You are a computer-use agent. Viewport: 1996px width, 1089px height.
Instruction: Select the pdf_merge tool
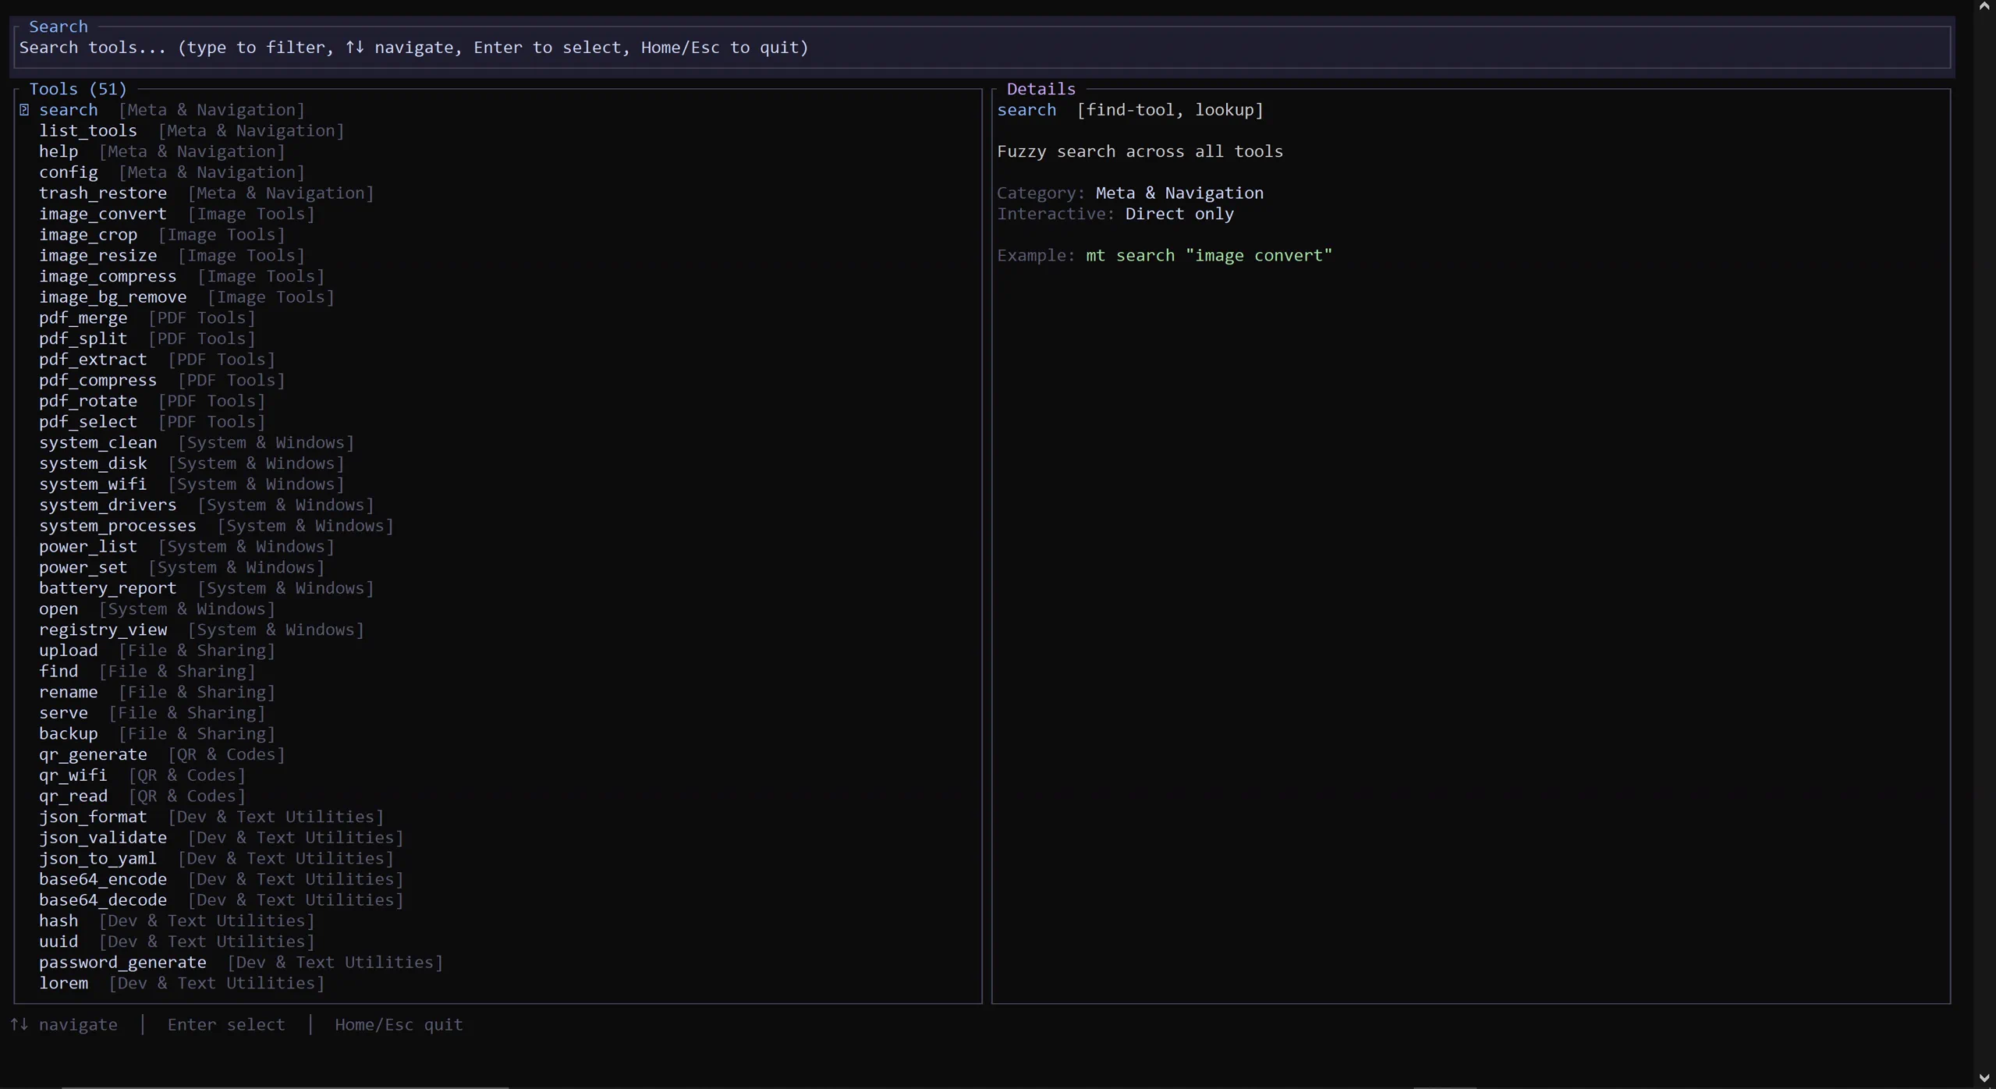[x=498, y=318]
